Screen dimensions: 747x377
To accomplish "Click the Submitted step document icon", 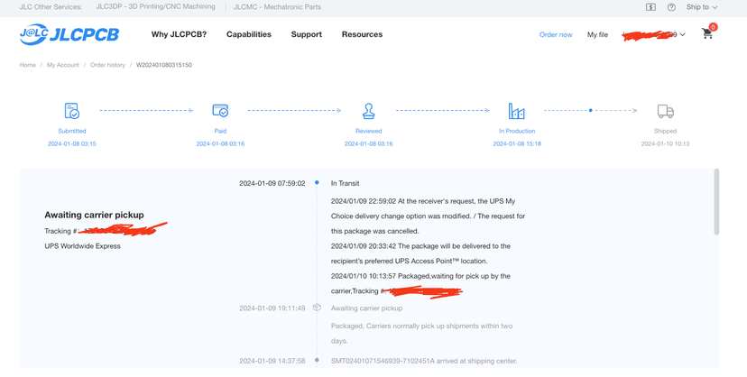I will pyautogui.click(x=72, y=111).
